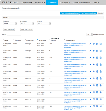Click Filter anwenden button

(9, 29)
